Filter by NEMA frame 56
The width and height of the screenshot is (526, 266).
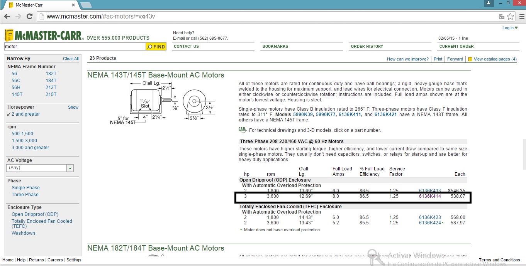tap(14, 74)
